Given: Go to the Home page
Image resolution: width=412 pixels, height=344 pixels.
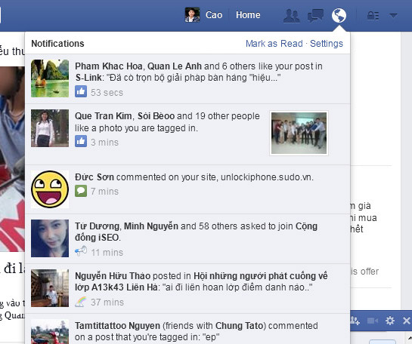Looking at the screenshot, I should [248, 15].
